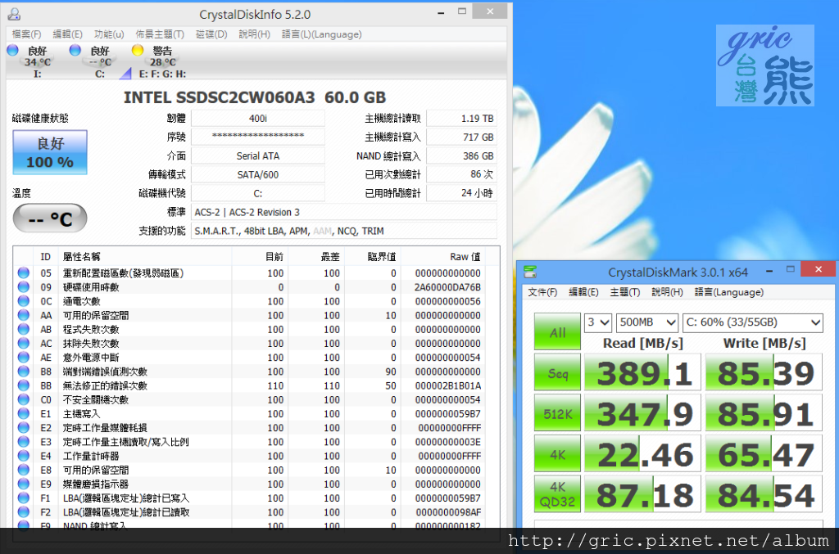Click the power-on hours value 24 小時

462,193
